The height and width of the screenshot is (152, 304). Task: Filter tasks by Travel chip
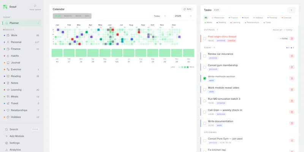click(267, 23)
